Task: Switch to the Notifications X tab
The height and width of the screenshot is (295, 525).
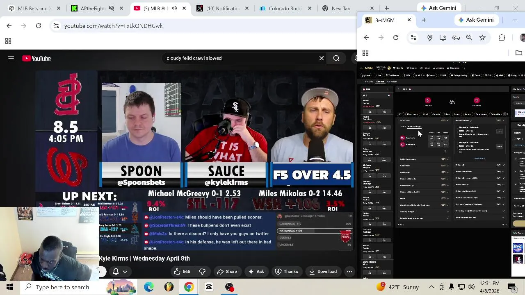Action: click(x=221, y=8)
